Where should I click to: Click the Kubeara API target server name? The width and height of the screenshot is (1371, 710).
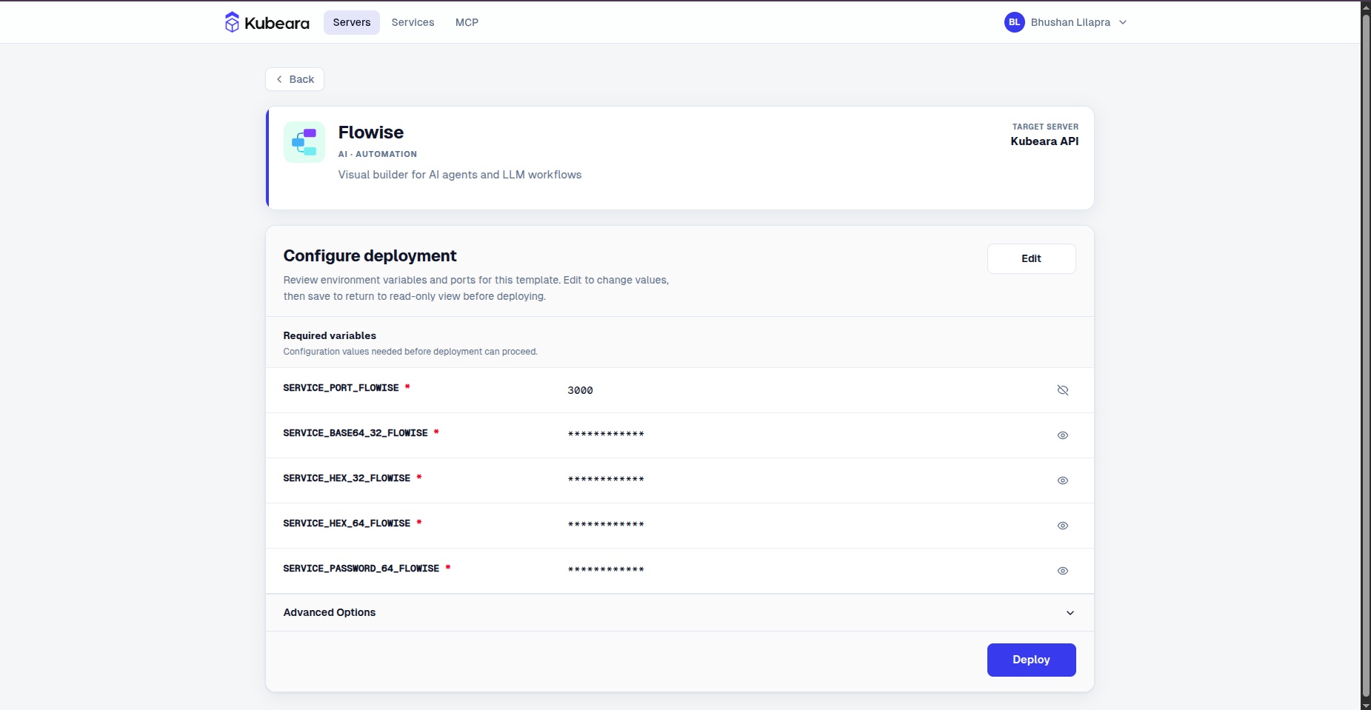pos(1044,141)
